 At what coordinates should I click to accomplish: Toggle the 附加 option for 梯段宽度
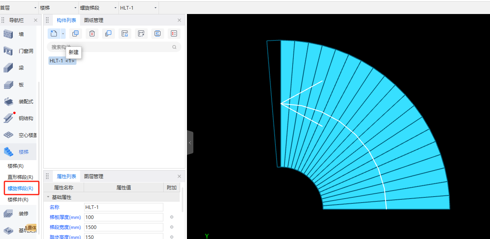172,227
